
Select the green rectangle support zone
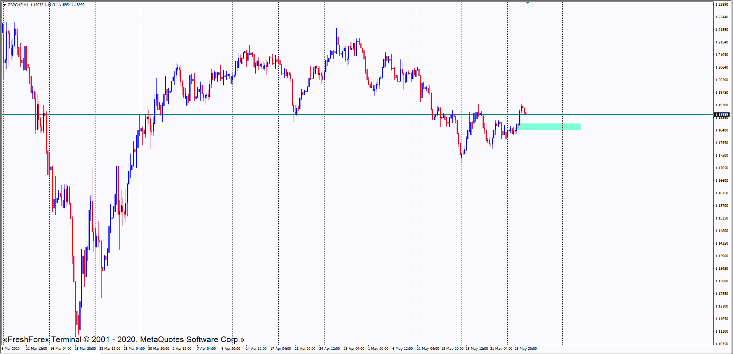tap(549, 127)
